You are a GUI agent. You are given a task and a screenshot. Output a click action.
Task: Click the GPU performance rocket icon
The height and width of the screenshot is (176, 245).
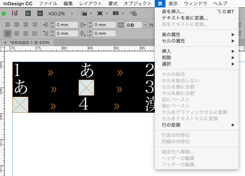(133, 13)
